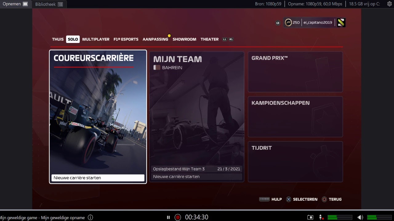Click the recording timer 00:34:30
Viewport: 394px width, 221px height.
(x=197, y=217)
